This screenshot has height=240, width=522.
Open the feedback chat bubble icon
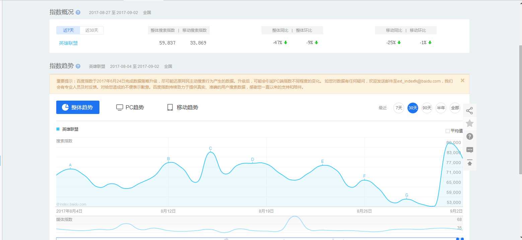click(469, 150)
